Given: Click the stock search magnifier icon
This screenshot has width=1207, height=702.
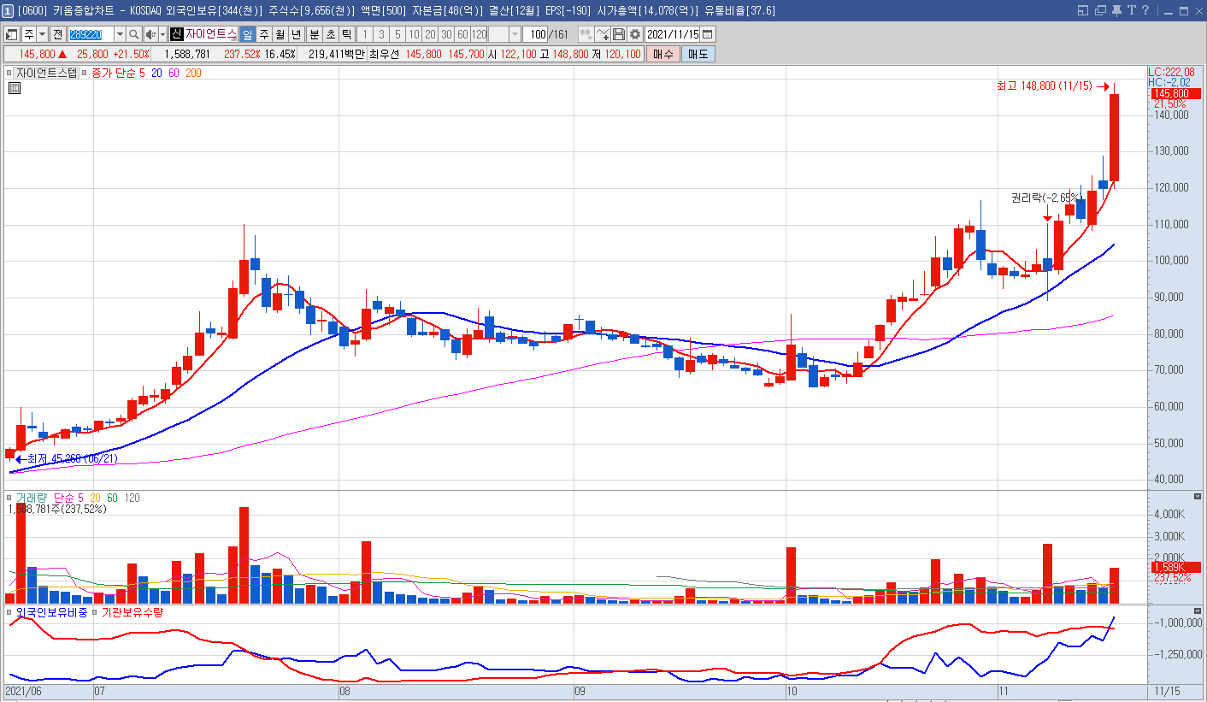Looking at the screenshot, I should 134,34.
